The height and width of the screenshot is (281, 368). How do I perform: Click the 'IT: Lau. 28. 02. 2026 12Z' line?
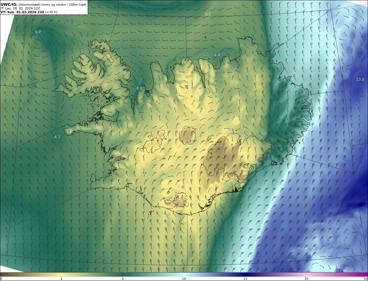20,8
